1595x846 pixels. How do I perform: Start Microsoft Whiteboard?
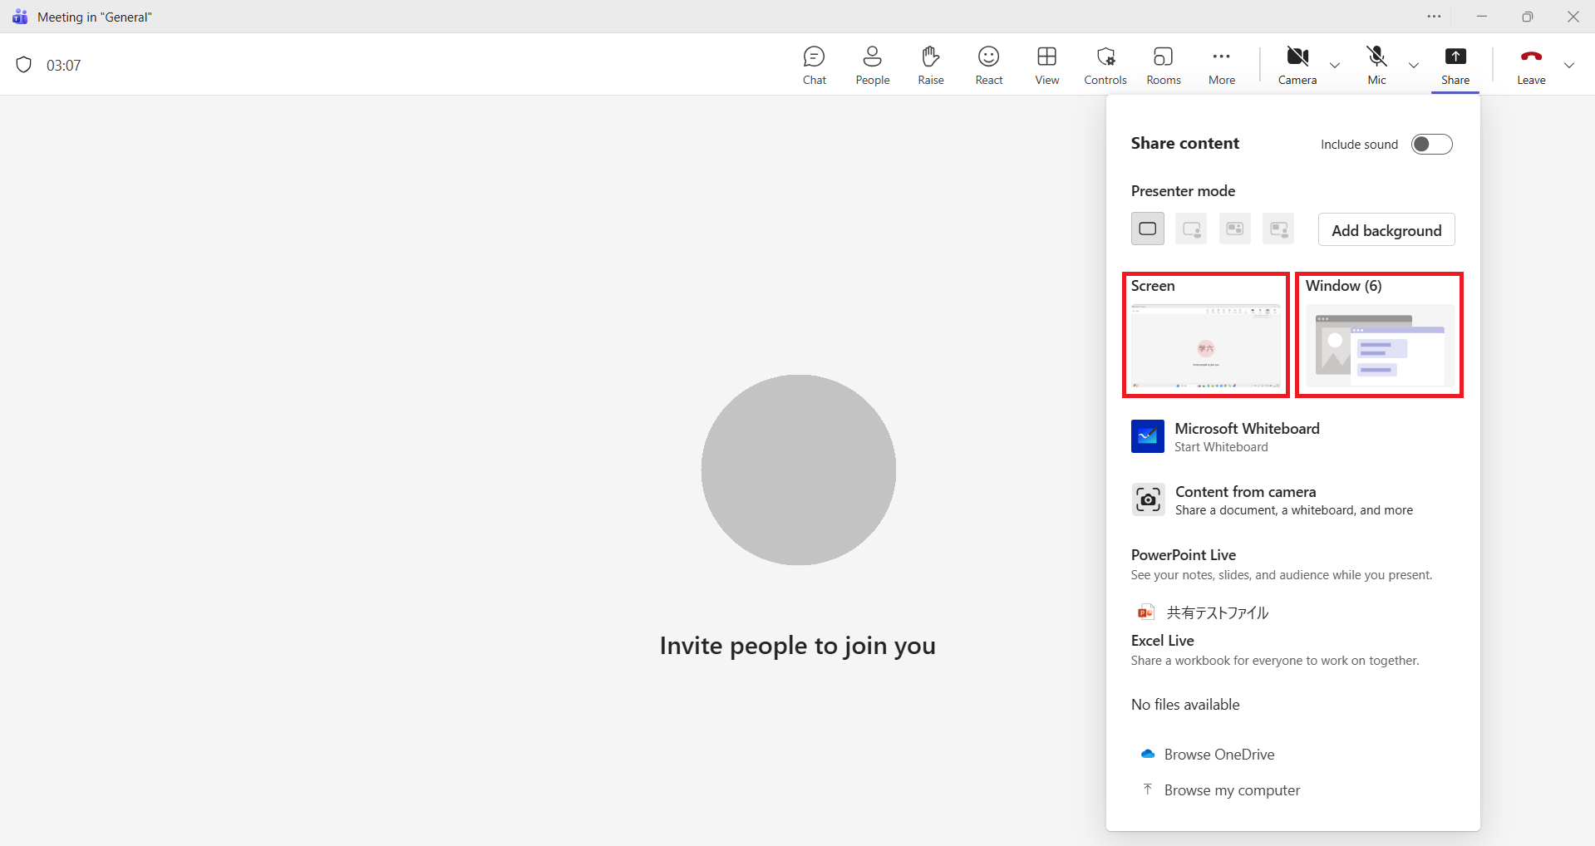coord(1245,437)
